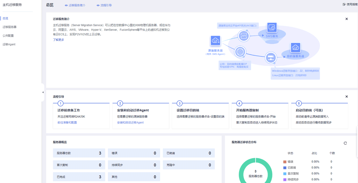
Task: Click the 源端服务器 icon in diagram
Action: pyautogui.click(x=215, y=41)
